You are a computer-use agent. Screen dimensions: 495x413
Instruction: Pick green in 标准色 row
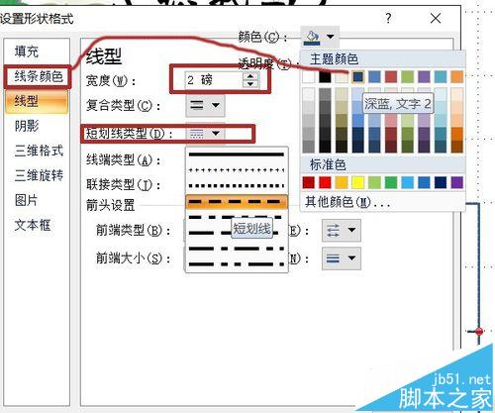click(391, 182)
